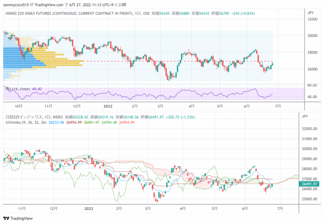Click the blue Ichimoku value 26233.96
Image resolution: width=324 pixels, height=224 pixels.
click(56, 122)
